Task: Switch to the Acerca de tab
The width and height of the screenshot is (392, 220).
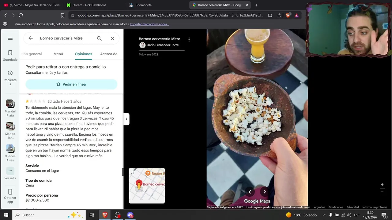Action: tap(109, 54)
